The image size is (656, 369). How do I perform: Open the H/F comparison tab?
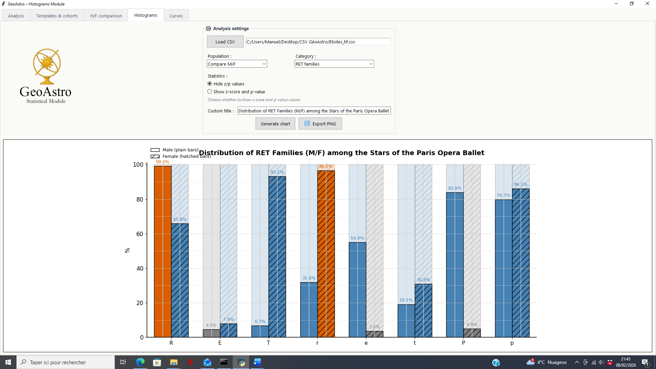[x=106, y=16]
